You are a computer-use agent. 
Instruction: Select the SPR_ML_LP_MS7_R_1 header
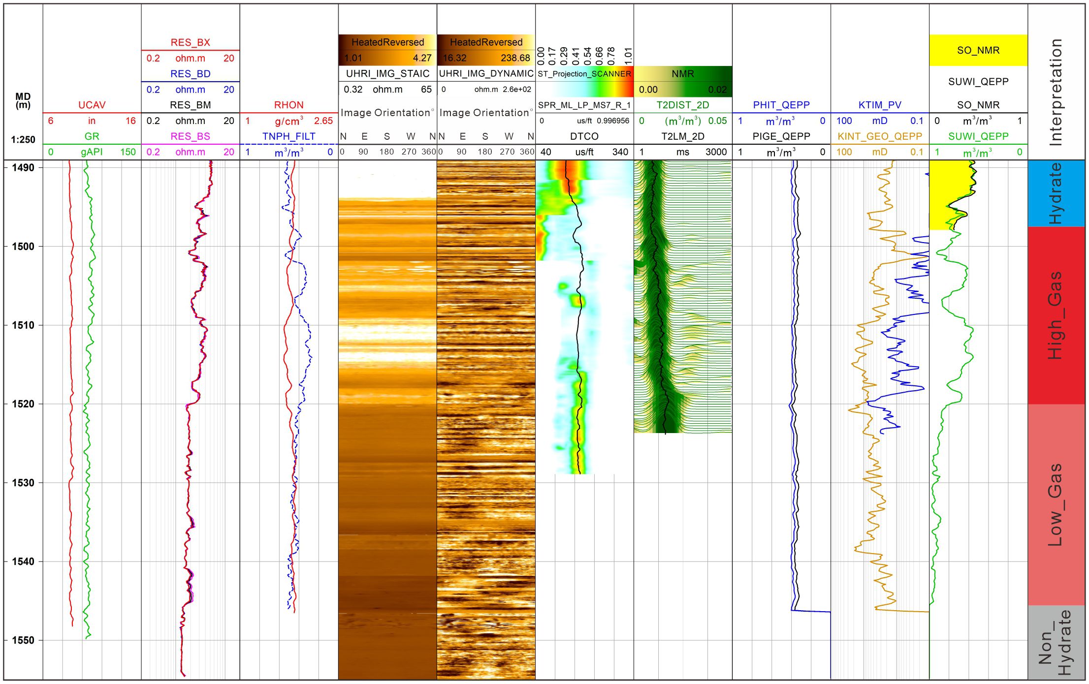coord(584,105)
